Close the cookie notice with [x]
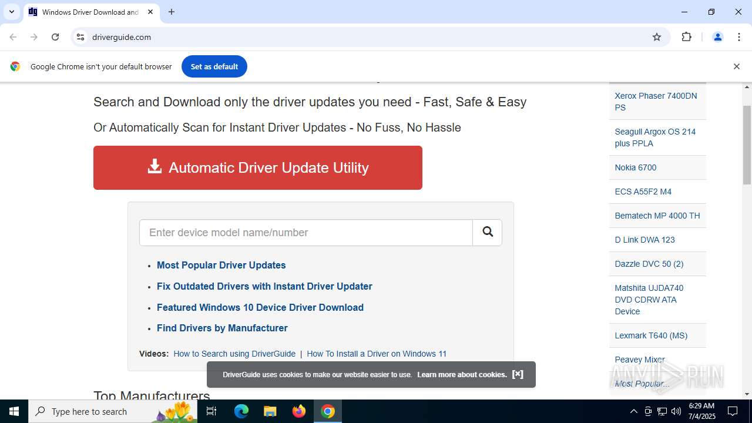 click(518, 374)
